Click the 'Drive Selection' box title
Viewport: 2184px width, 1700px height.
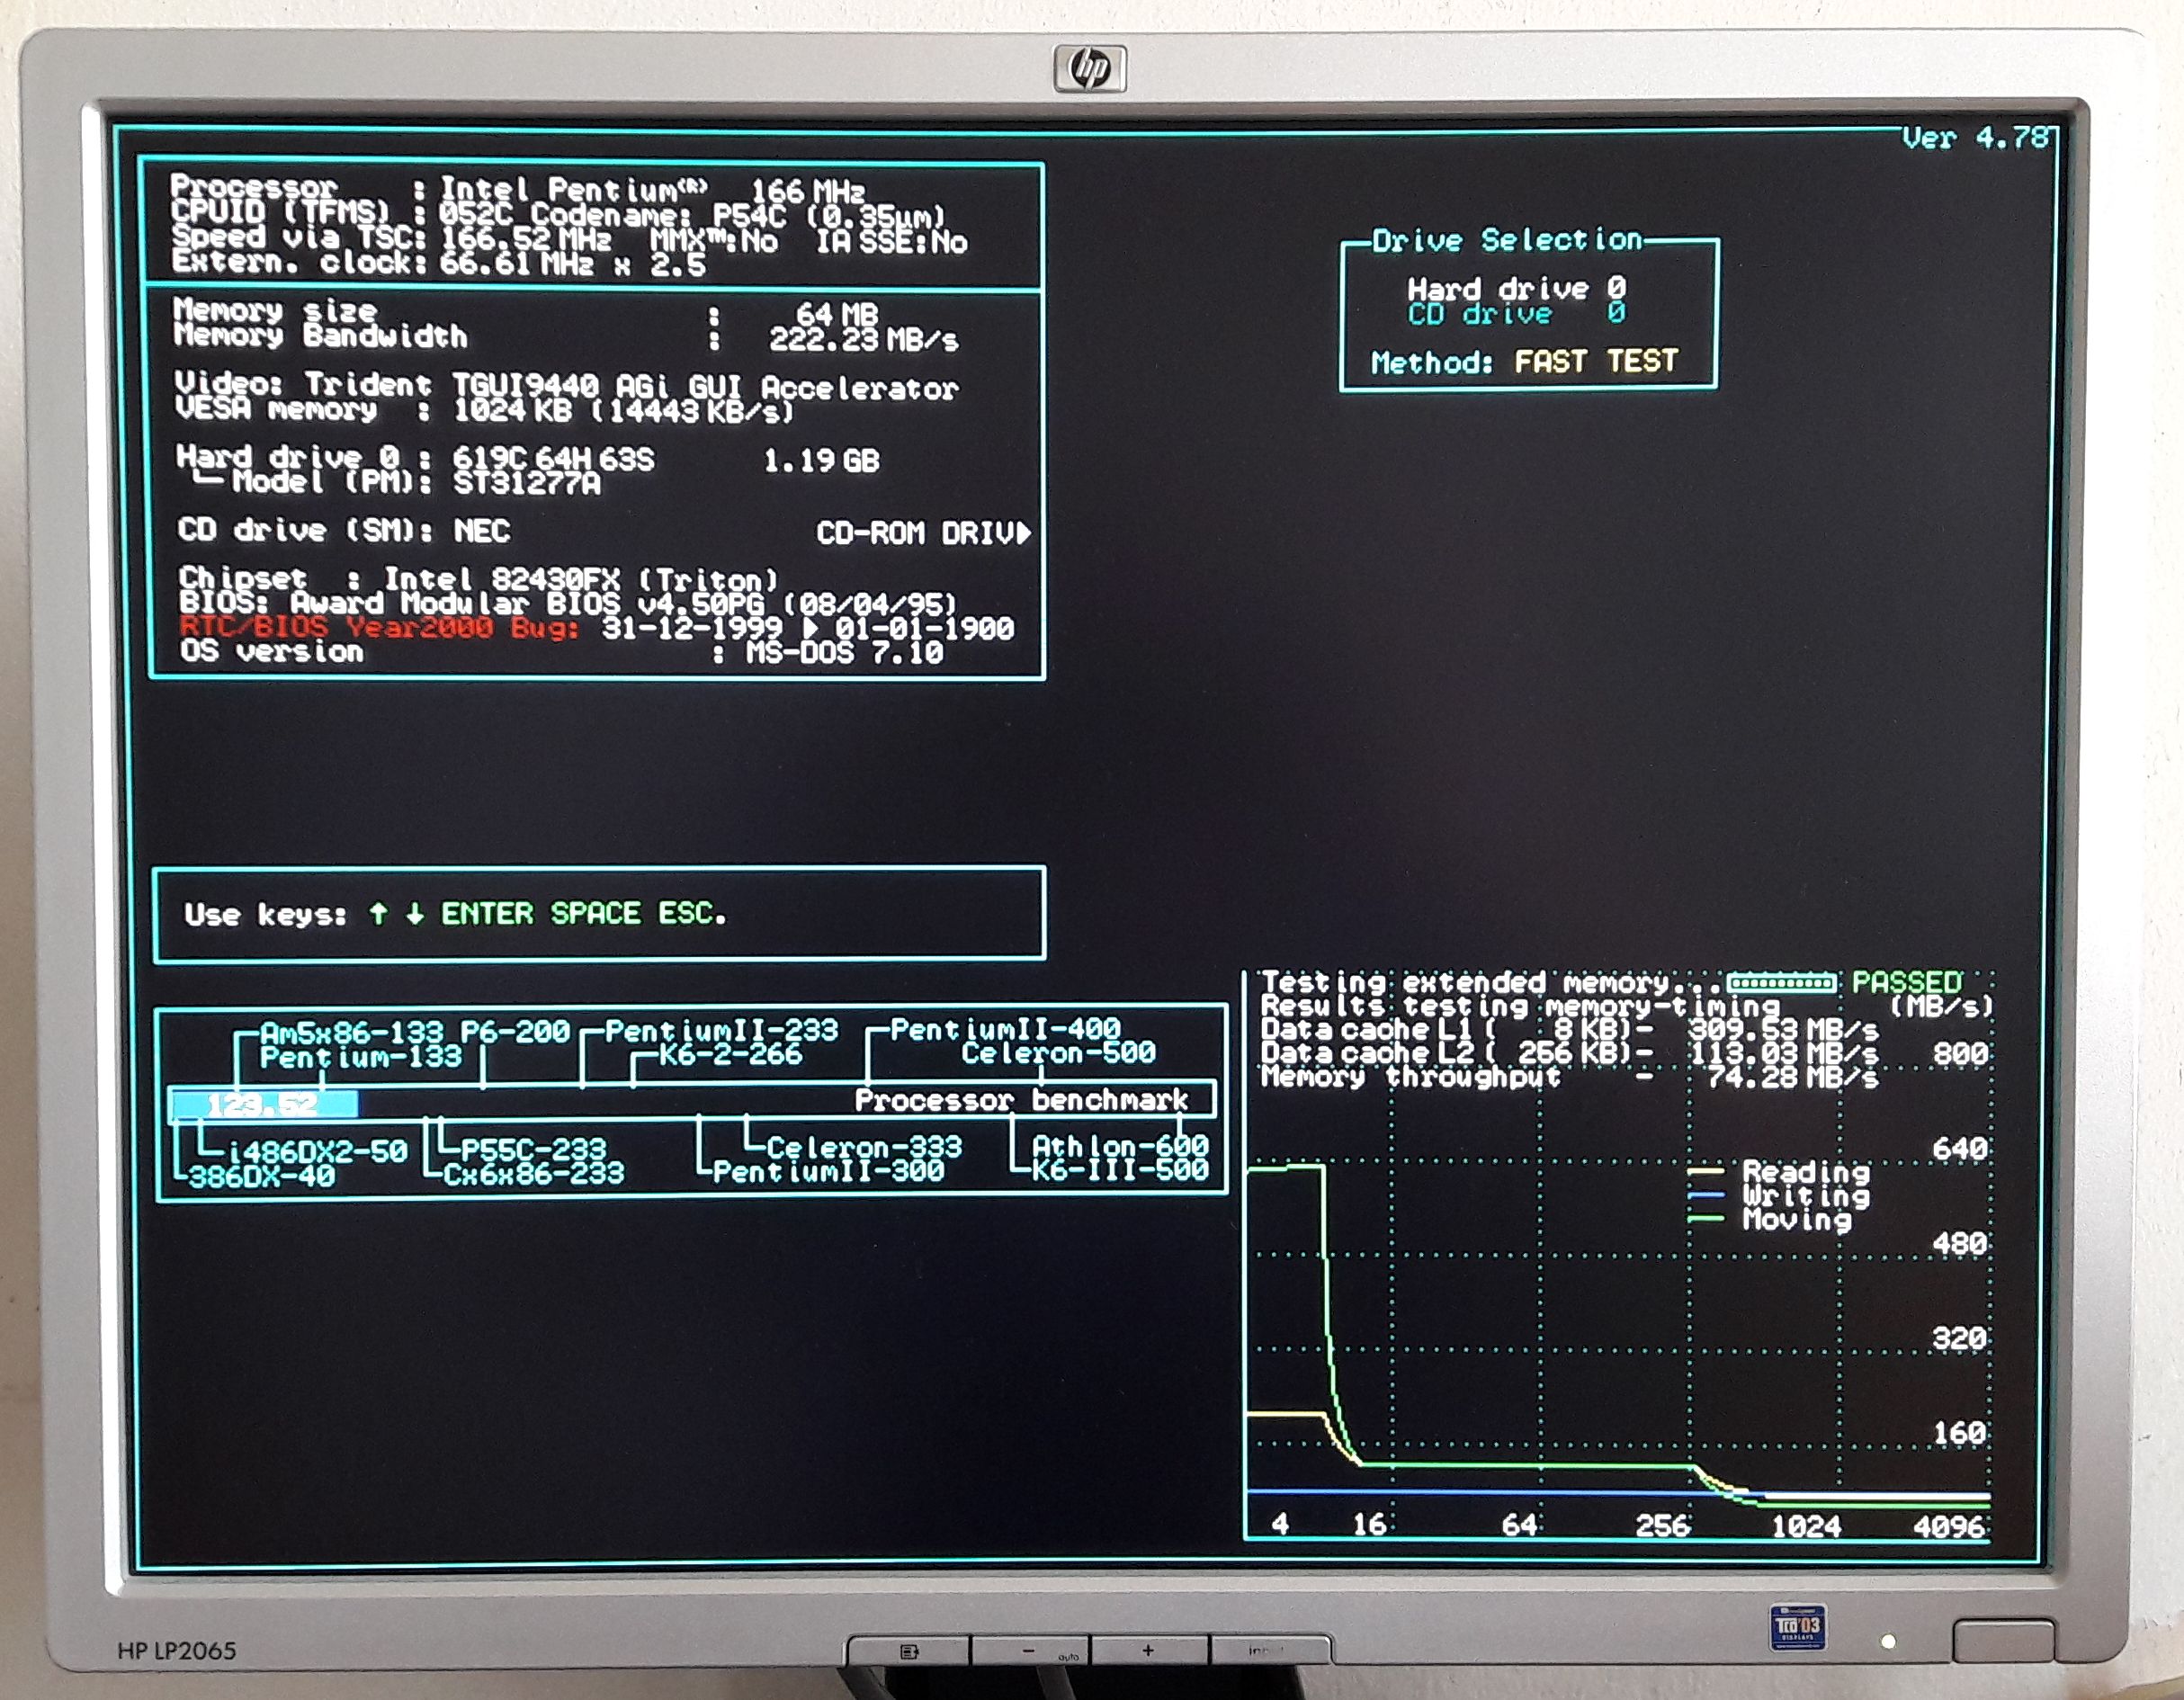[x=1507, y=240]
